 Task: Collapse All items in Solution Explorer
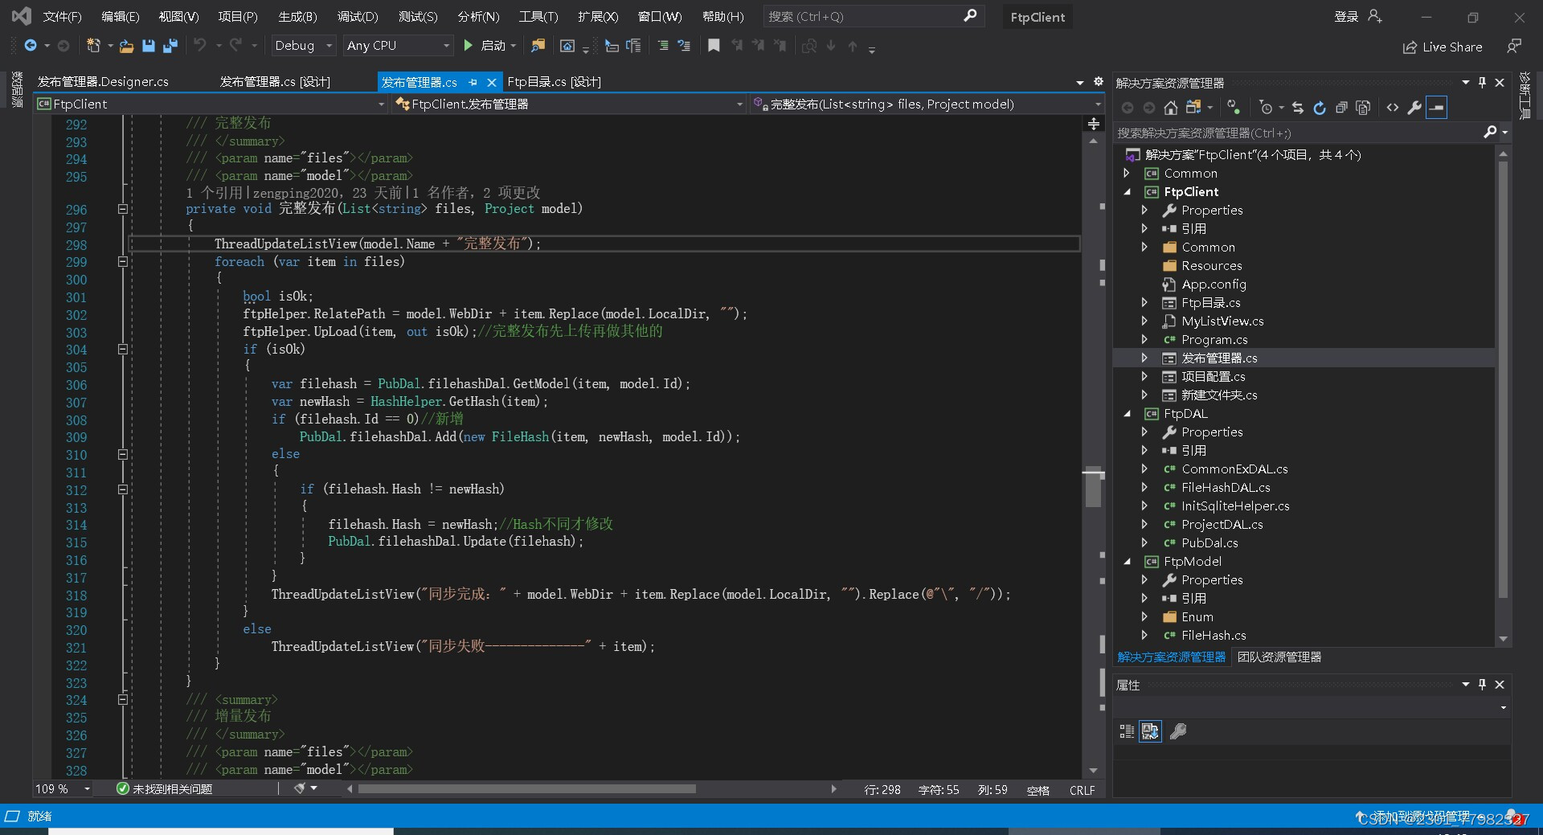coord(1341,108)
